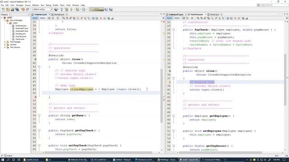Click the Clean and Build icon
Image resolution: width=289 pixels, height=162 pixels.
click(x=66, y=9)
